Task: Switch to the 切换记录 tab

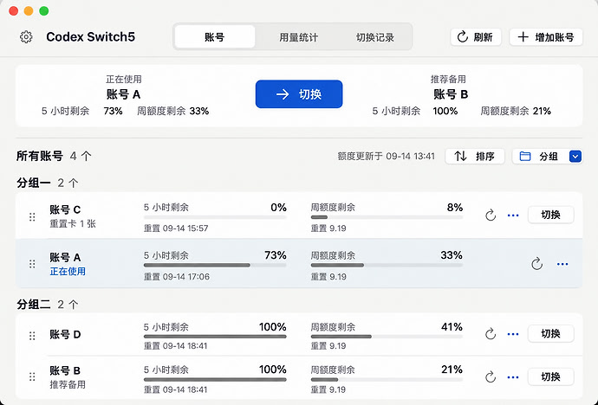Action: tap(375, 37)
